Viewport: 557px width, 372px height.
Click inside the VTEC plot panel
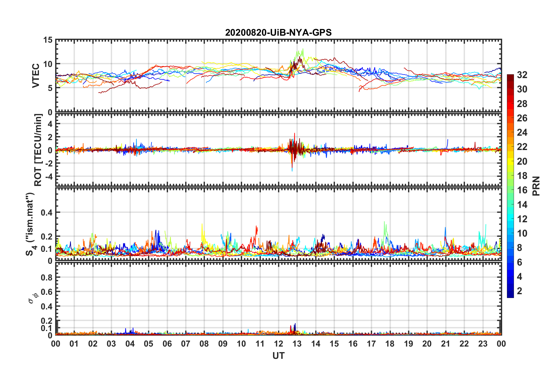point(278,76)
